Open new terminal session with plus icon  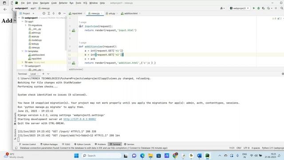click(x=43, y=74)
